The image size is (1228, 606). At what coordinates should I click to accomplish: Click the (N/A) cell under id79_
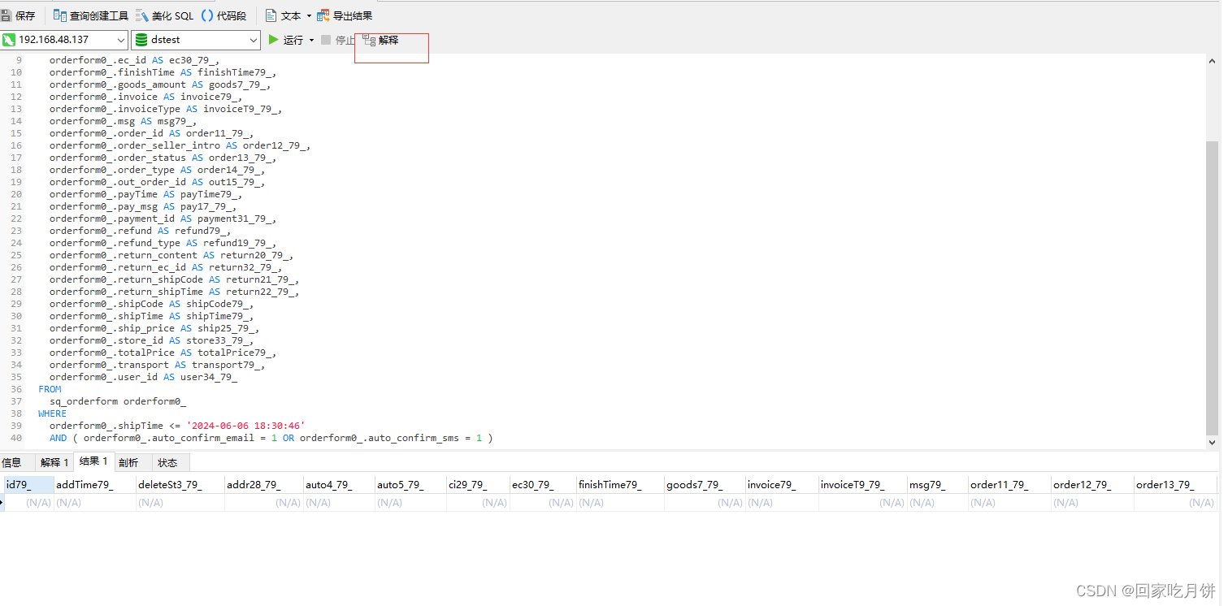pyautogui.click(x=29, y=503)
